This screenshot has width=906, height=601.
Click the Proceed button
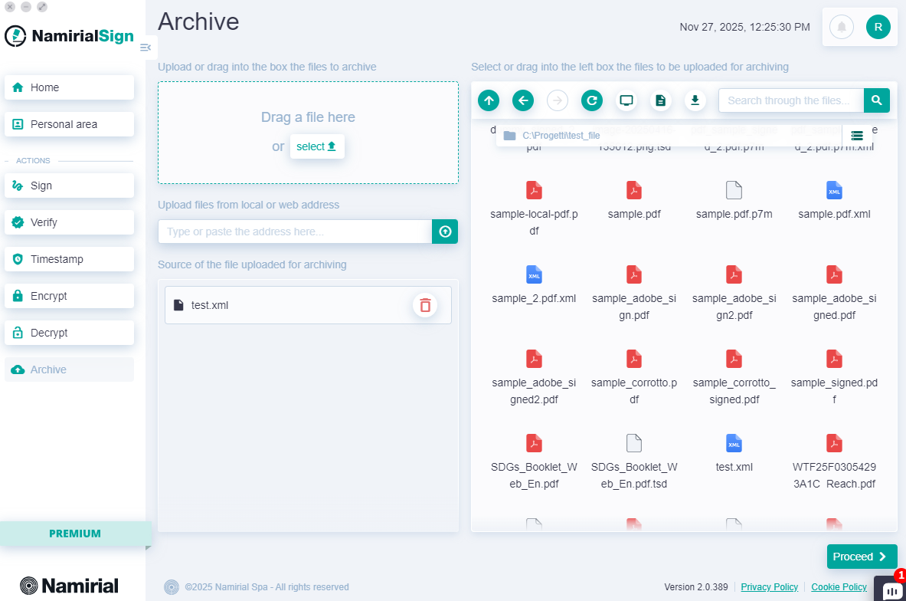pyautogui.click(x=862, y=556)
